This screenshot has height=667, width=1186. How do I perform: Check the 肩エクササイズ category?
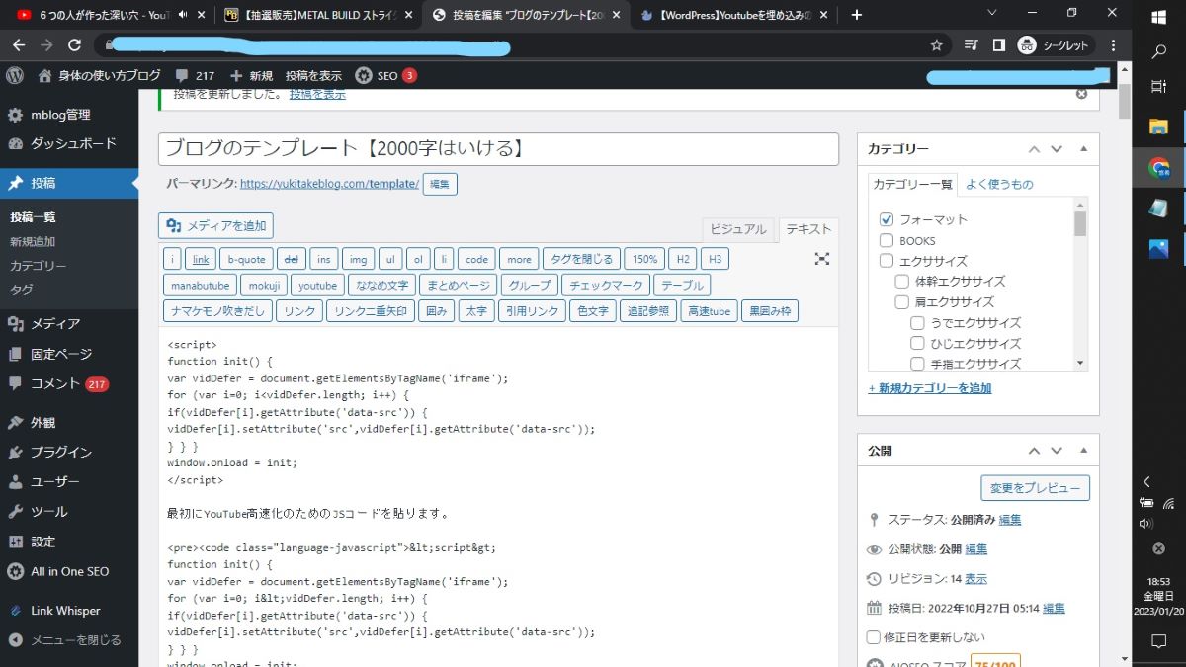pyautogui.click(x=902, y=302)
